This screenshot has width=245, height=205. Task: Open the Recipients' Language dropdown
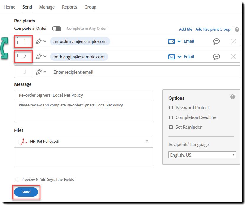202,155
